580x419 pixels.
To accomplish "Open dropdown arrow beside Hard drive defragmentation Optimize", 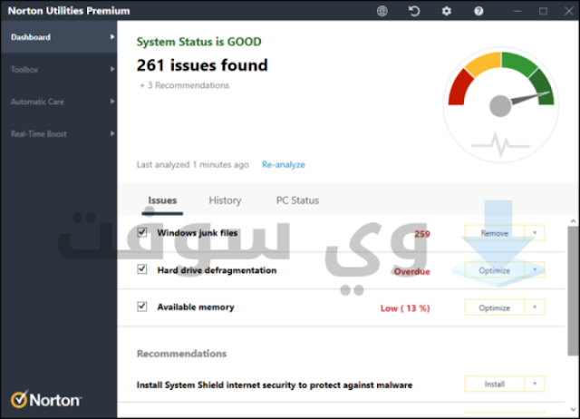I will (535, 270).
